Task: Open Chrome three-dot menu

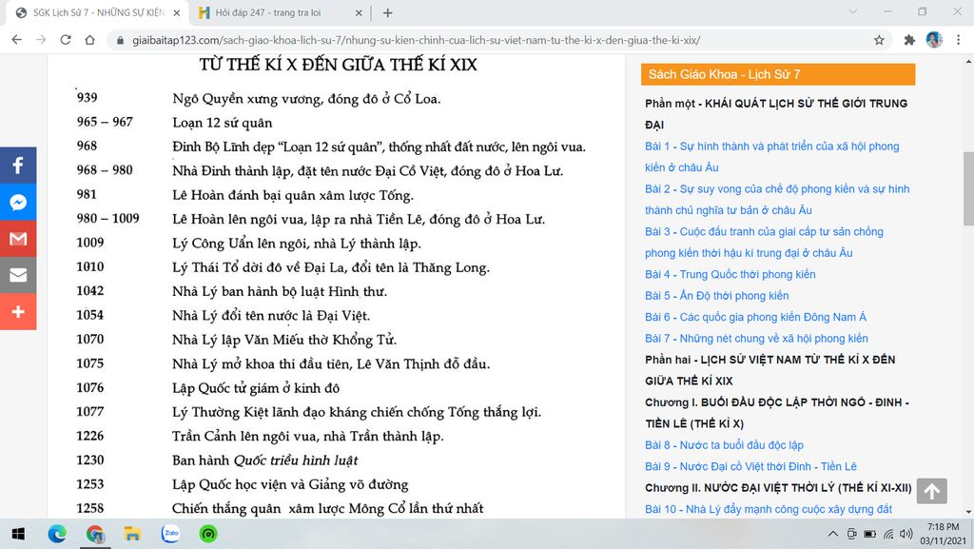Action: (959, 40)
